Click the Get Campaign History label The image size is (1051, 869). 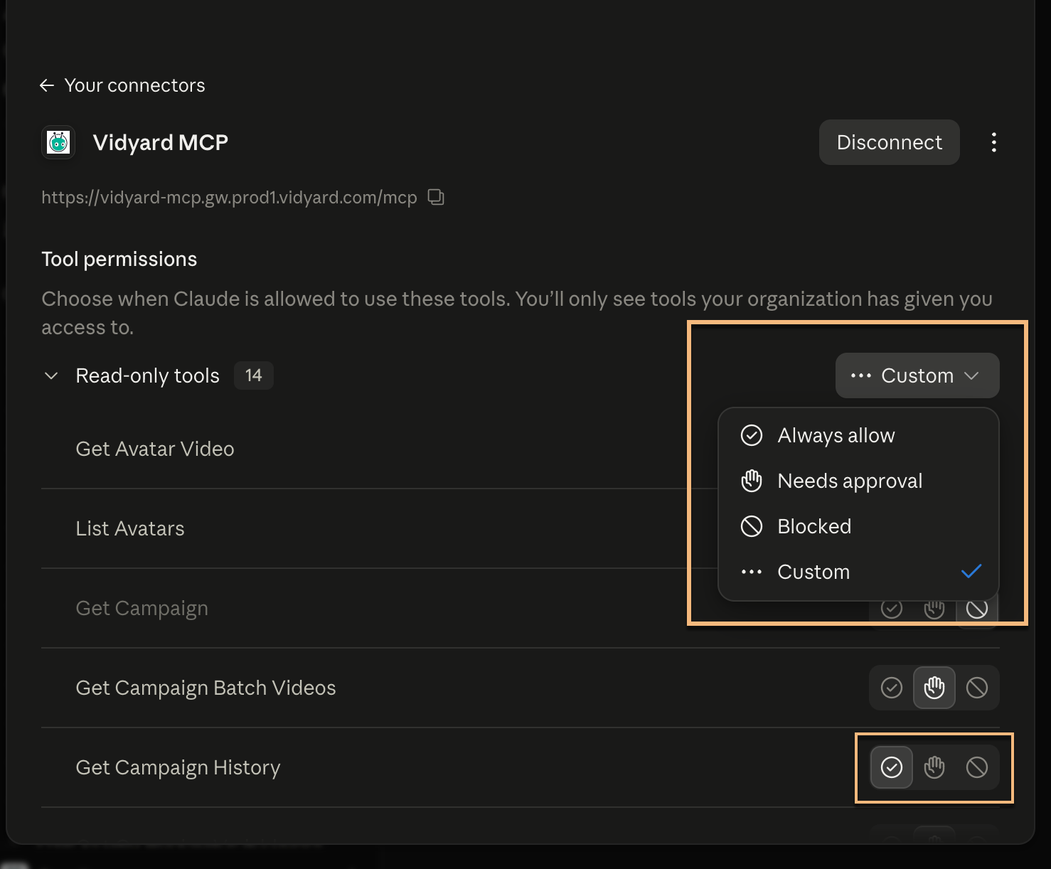tap(178, 767)
